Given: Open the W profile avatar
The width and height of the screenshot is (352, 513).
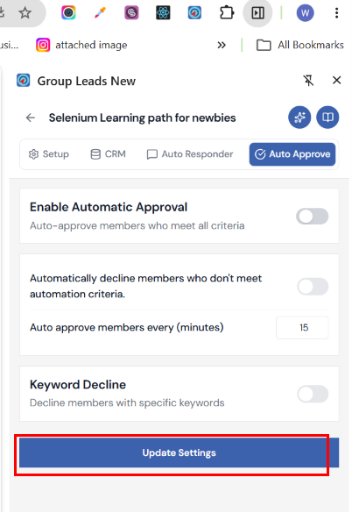Looking at the screenshot, I should (305, 13).
